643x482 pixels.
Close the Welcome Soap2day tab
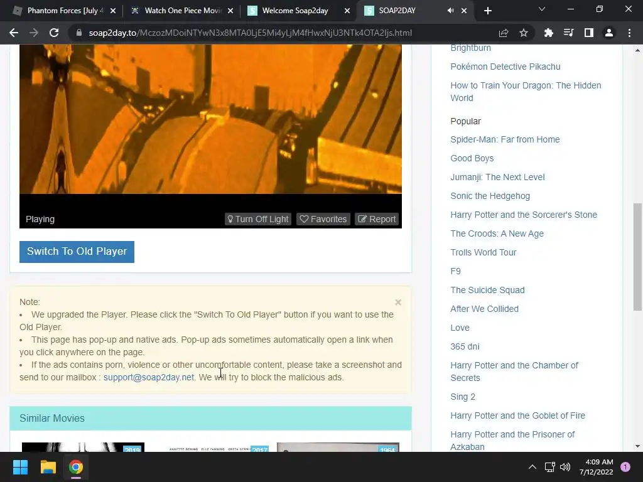point(347,11)
